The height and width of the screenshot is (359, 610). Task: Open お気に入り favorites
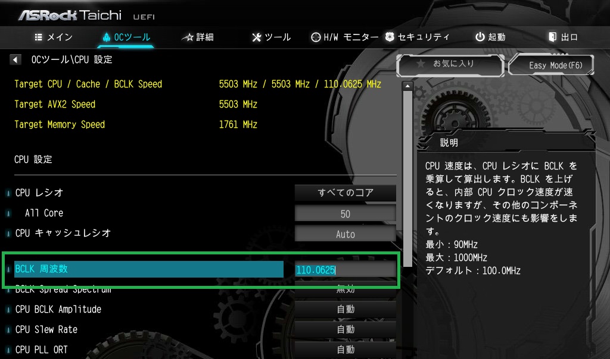pyautogui.click(x=450, y=65)
